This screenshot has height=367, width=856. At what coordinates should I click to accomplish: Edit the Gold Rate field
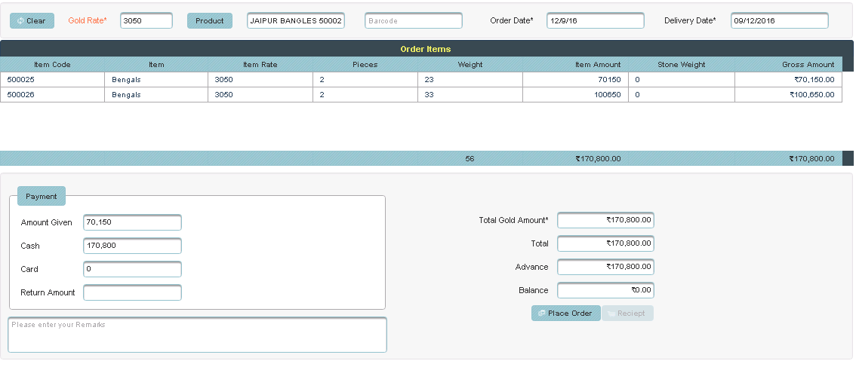pyautogui.click(x=146, y=21)
